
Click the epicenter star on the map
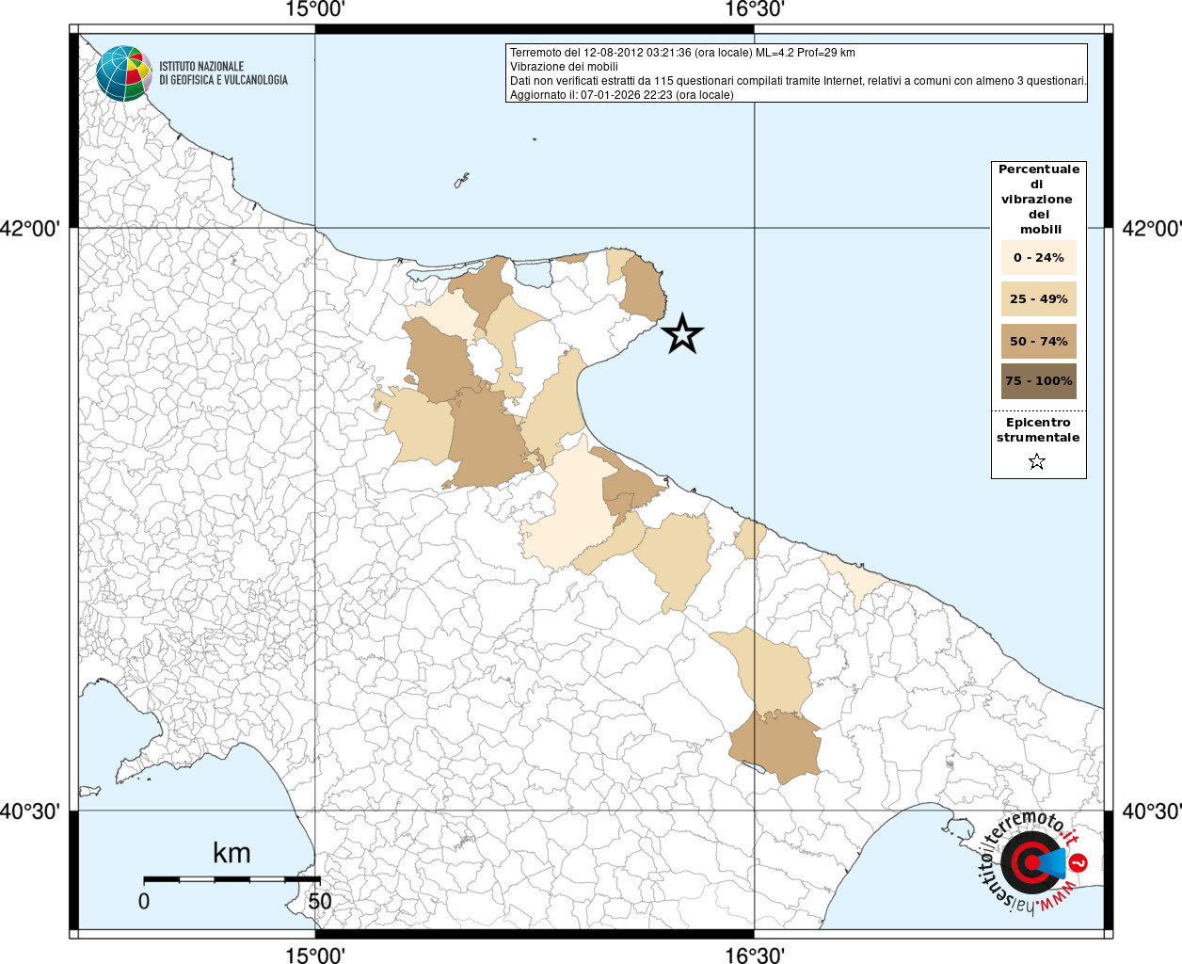coord(682,334)
